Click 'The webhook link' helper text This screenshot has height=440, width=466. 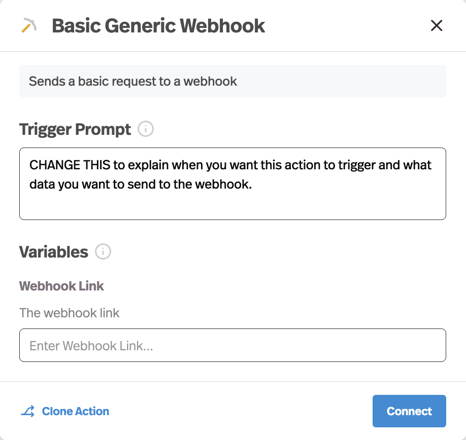coord(69,313)
